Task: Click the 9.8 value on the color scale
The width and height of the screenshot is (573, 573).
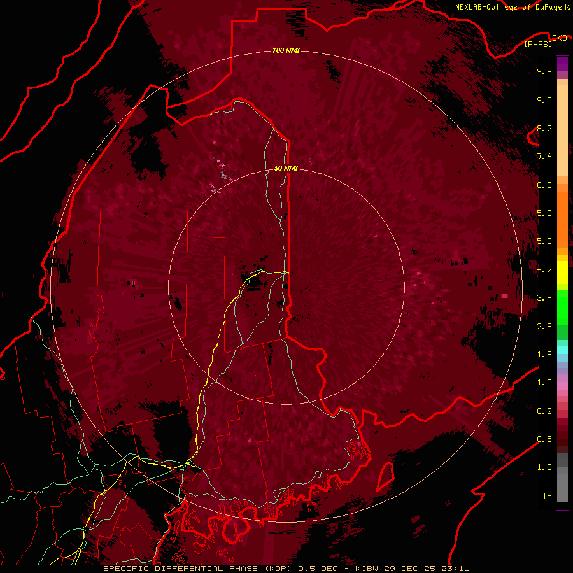Action: [544, 71]
